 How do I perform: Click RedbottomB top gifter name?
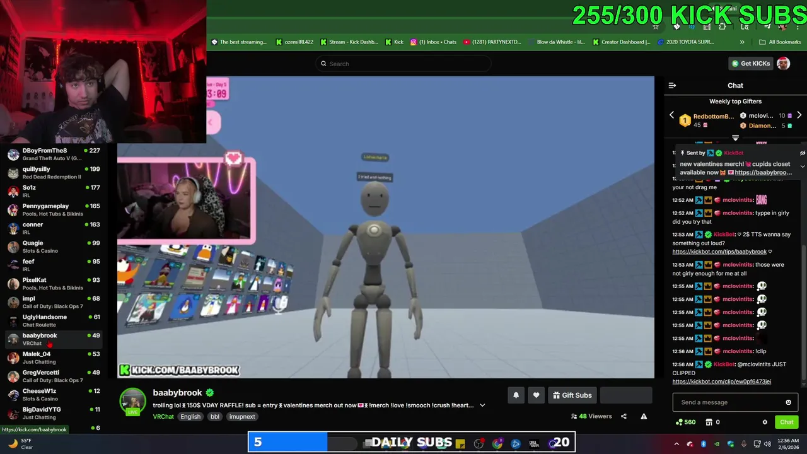tap(713, 117)
